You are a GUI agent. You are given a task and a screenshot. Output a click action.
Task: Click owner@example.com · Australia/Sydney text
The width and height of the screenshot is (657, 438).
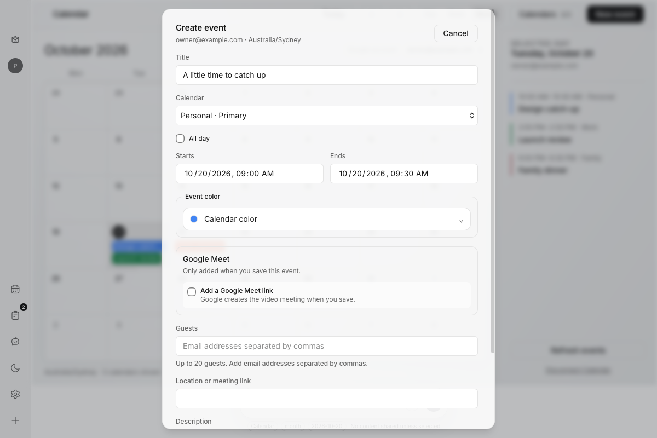pyautogui.click(x=238, y=40)
